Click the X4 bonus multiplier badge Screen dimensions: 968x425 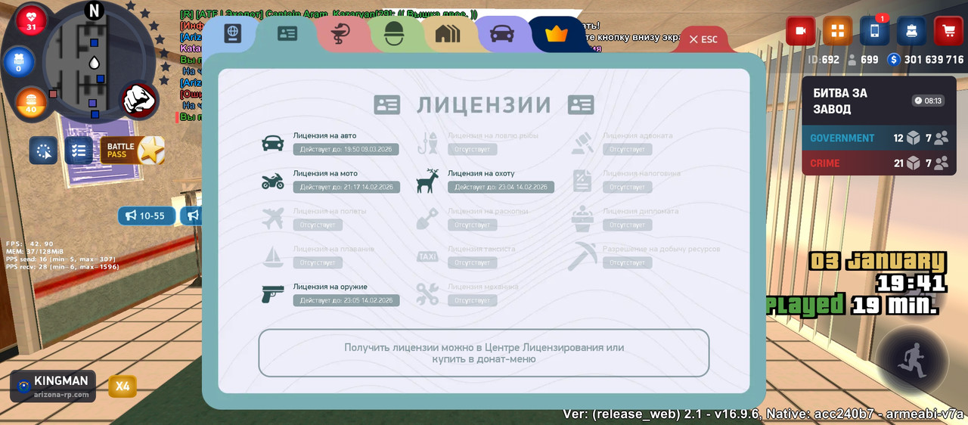click(x=123, y=386)
